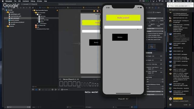Open the Position View dropdown
The width and height of the screenshot is (194, 109).
(155, 28)
